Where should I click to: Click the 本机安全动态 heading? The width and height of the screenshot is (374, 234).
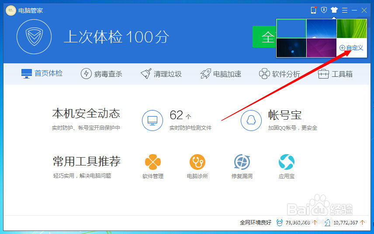(x=86, y=114)
